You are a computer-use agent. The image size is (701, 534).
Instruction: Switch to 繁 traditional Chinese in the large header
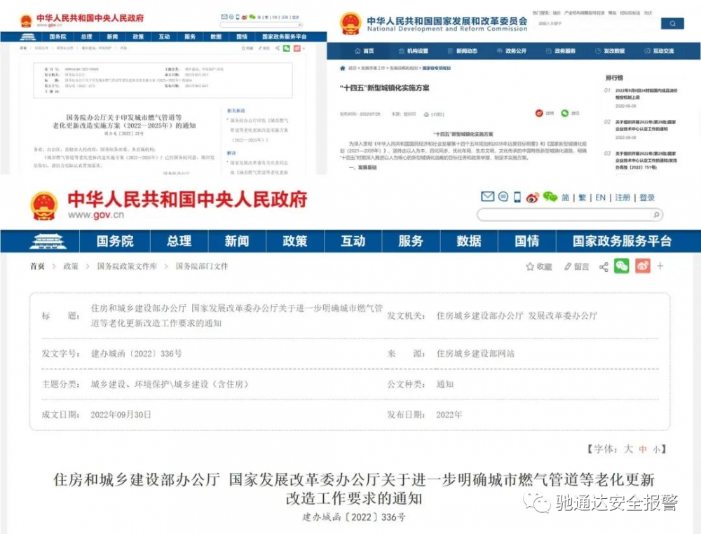pos(582,198)
